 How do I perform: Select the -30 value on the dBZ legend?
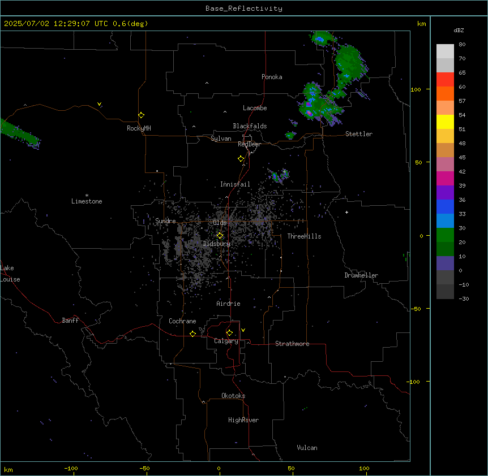click(x=464, y=298)
